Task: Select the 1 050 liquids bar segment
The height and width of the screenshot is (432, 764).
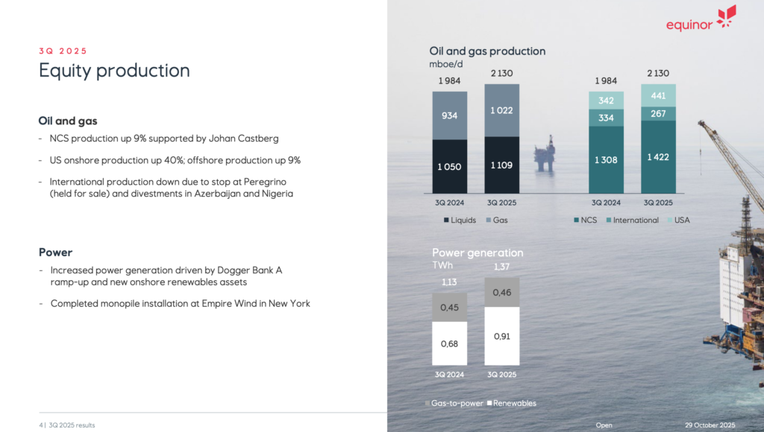Action: coord(450,167)
